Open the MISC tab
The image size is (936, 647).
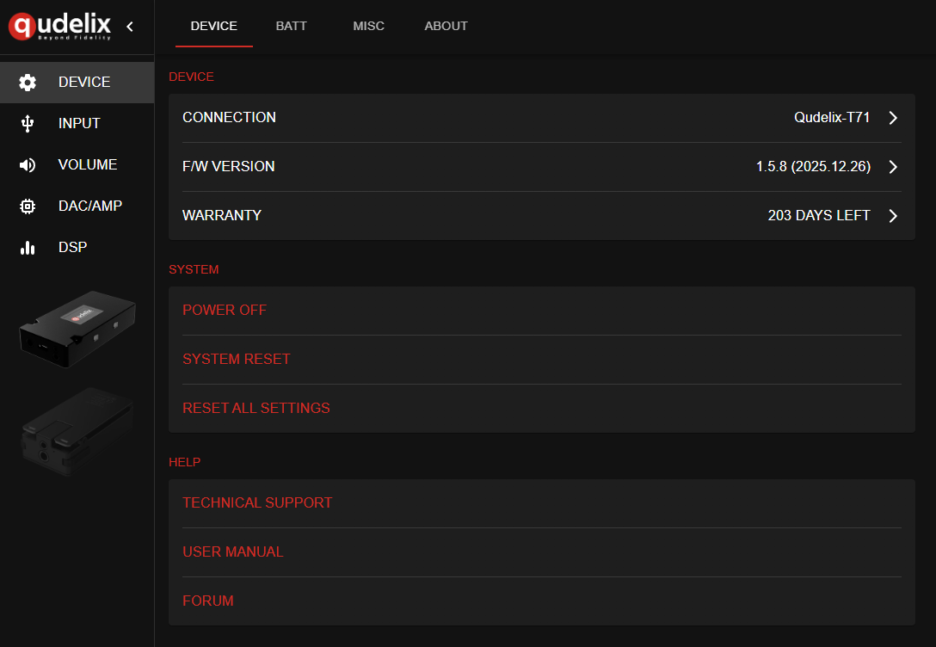pyautogui.click(x=368, y=26)
